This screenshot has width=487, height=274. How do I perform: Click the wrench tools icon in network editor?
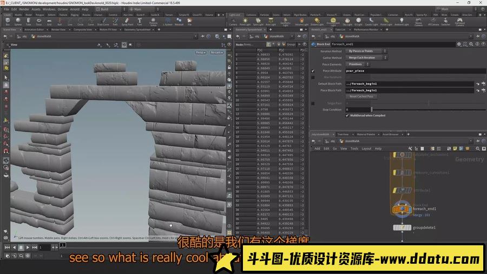coord(410,148)
